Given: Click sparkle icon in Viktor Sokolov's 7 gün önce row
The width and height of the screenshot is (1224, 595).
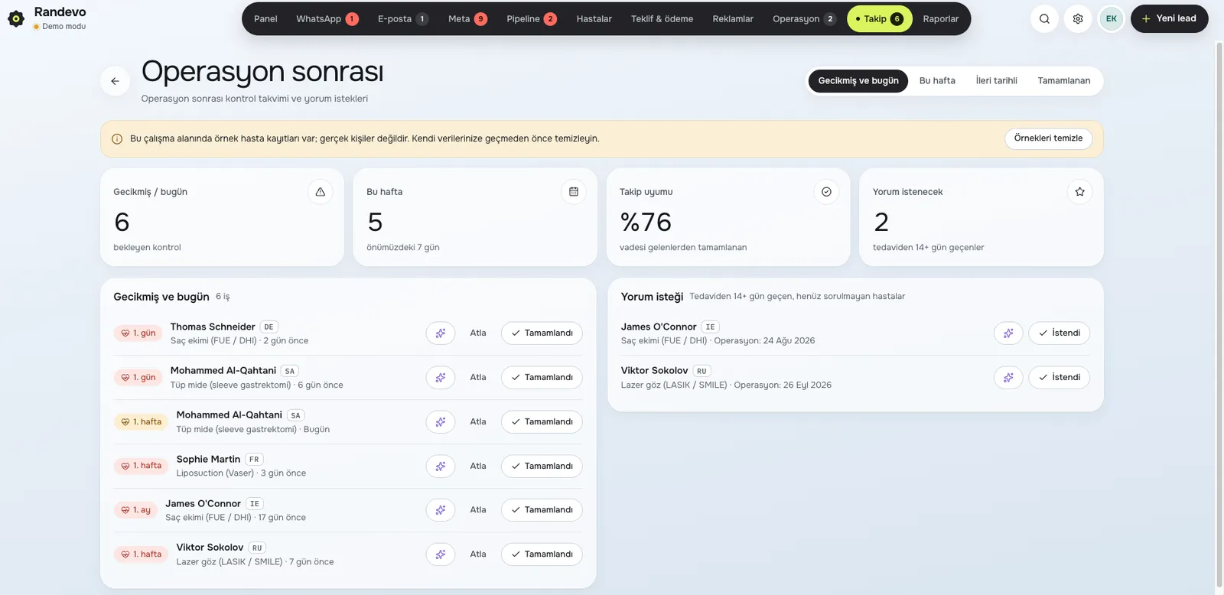Looking at the screenshot, I should click(x=441, y=554).
